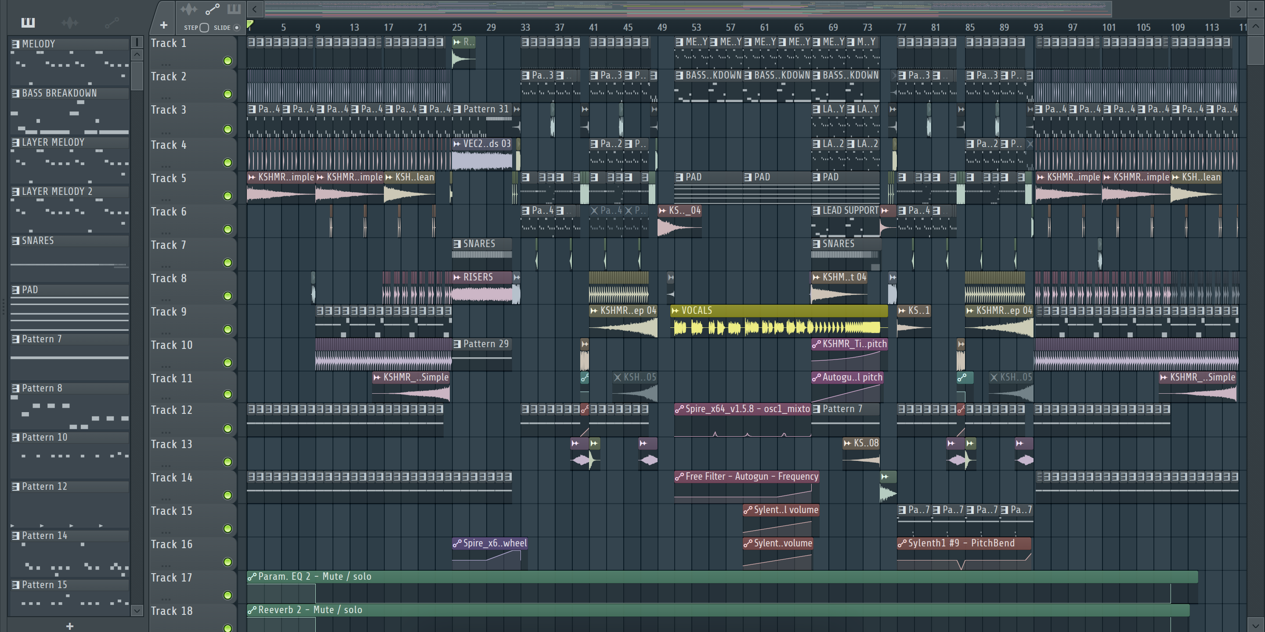1265x632 pixels.
Task: Select the pattern clip focus icon in playlist header
Action: pyautogui.click(x=234, y=9)
